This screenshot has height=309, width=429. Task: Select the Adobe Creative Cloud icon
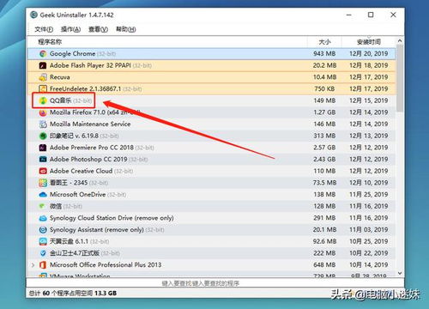[x=43, y=171]
